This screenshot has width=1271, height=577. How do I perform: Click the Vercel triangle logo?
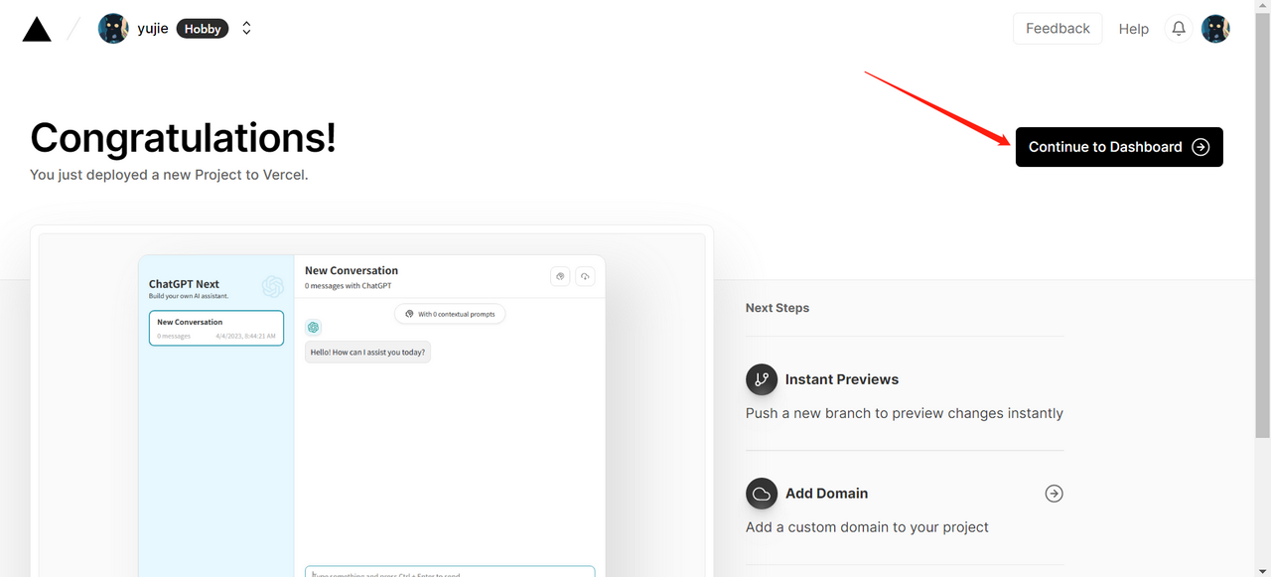point(37,29)
